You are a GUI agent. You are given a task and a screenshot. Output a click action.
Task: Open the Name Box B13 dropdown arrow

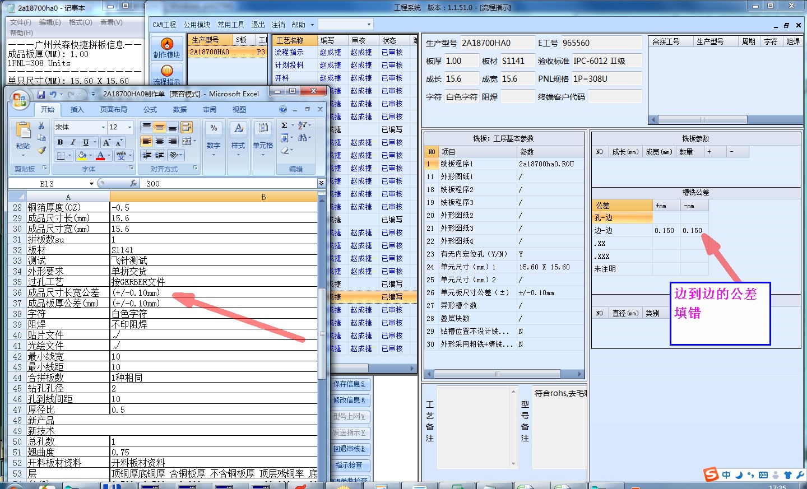[91, 184]
